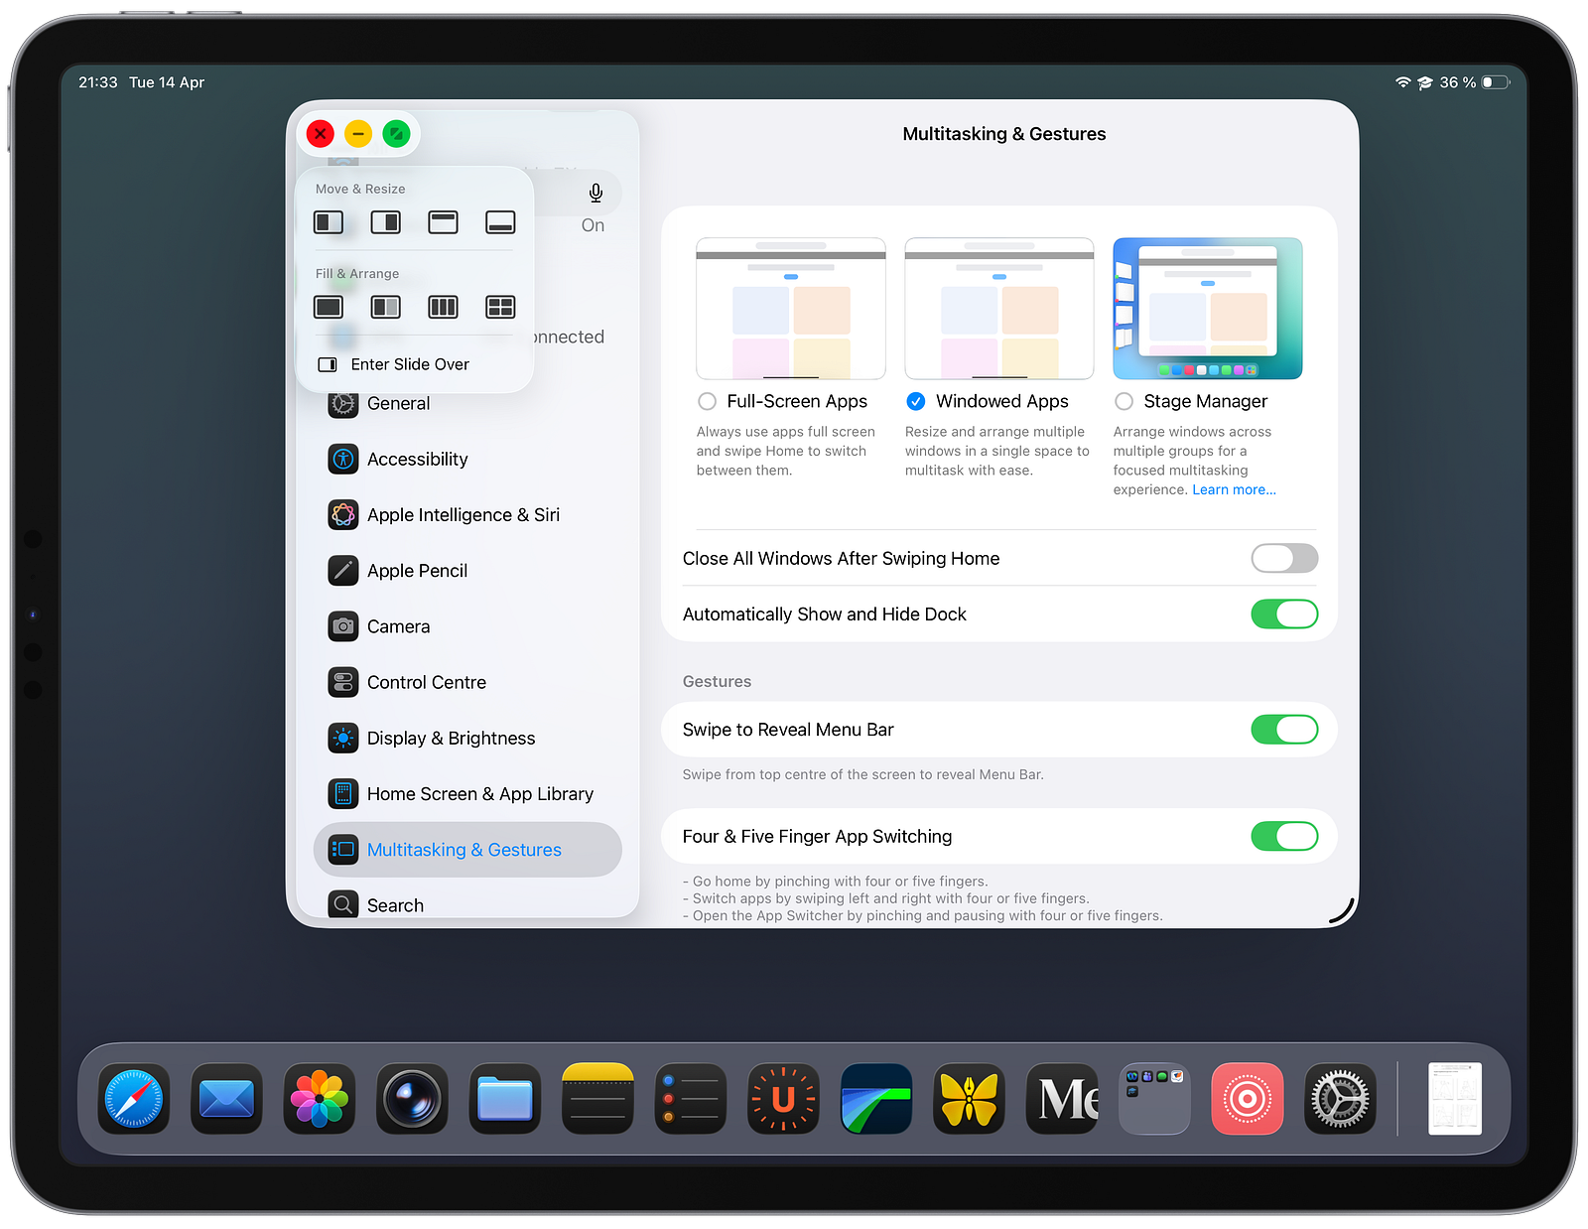Viewport: 1588px width, 1229px height.
Task: Tap the Wi-Fi status icon
Action: (1402, 82)
